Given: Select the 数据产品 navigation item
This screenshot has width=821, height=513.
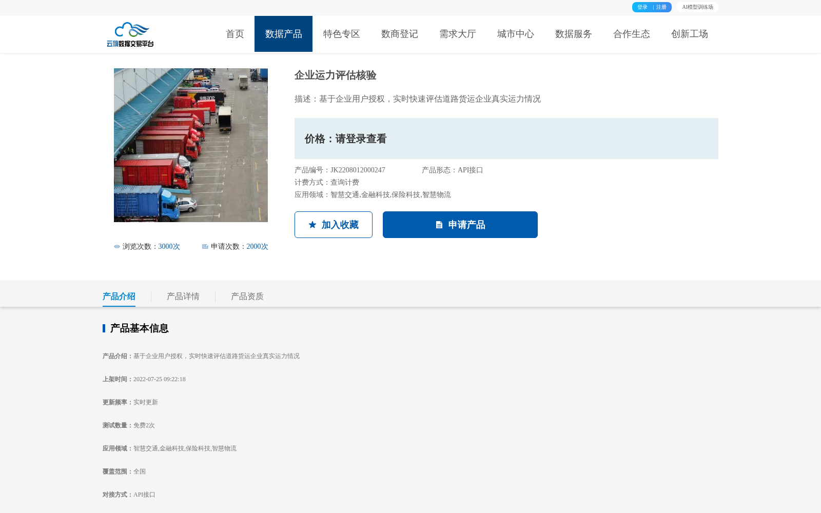Looking at the screenshot, I should [283, 34].
